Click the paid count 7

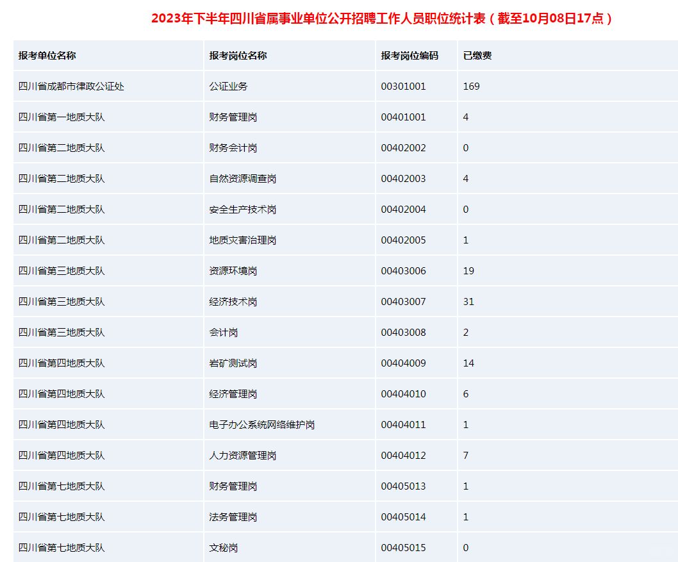pos(466,455)
